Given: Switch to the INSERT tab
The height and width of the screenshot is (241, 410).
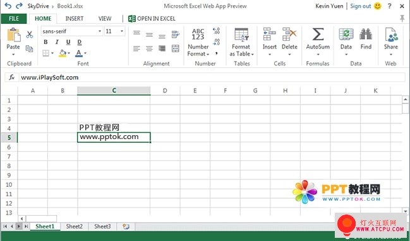Looking at the screenshot, I should pos(75,19).
